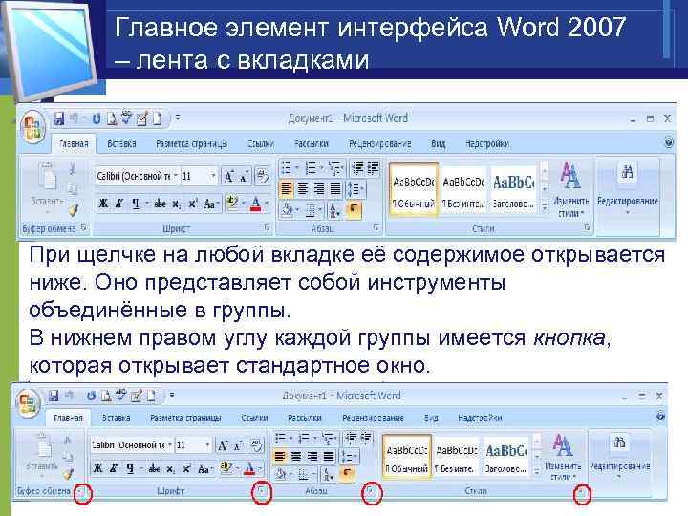Click Изменить стили button in the lower ribbon

(563, 457)
